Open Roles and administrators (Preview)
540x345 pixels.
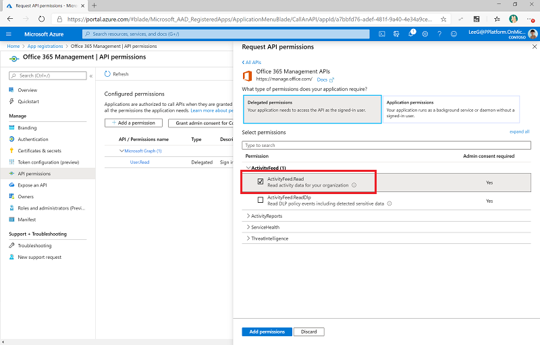pyautogui.click(x=51, y=208)
